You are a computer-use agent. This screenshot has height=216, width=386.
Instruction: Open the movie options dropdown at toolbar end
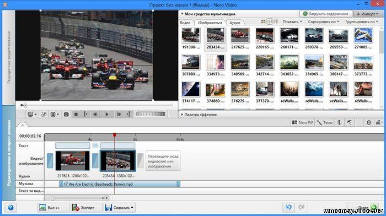click(x=379, y=122)
